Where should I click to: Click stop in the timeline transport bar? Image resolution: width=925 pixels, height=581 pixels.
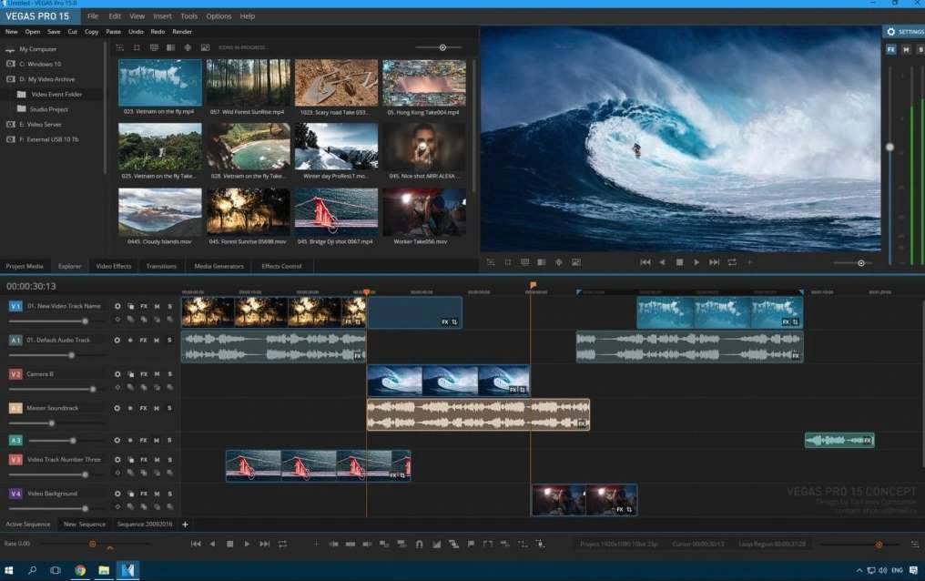[230, 544]
